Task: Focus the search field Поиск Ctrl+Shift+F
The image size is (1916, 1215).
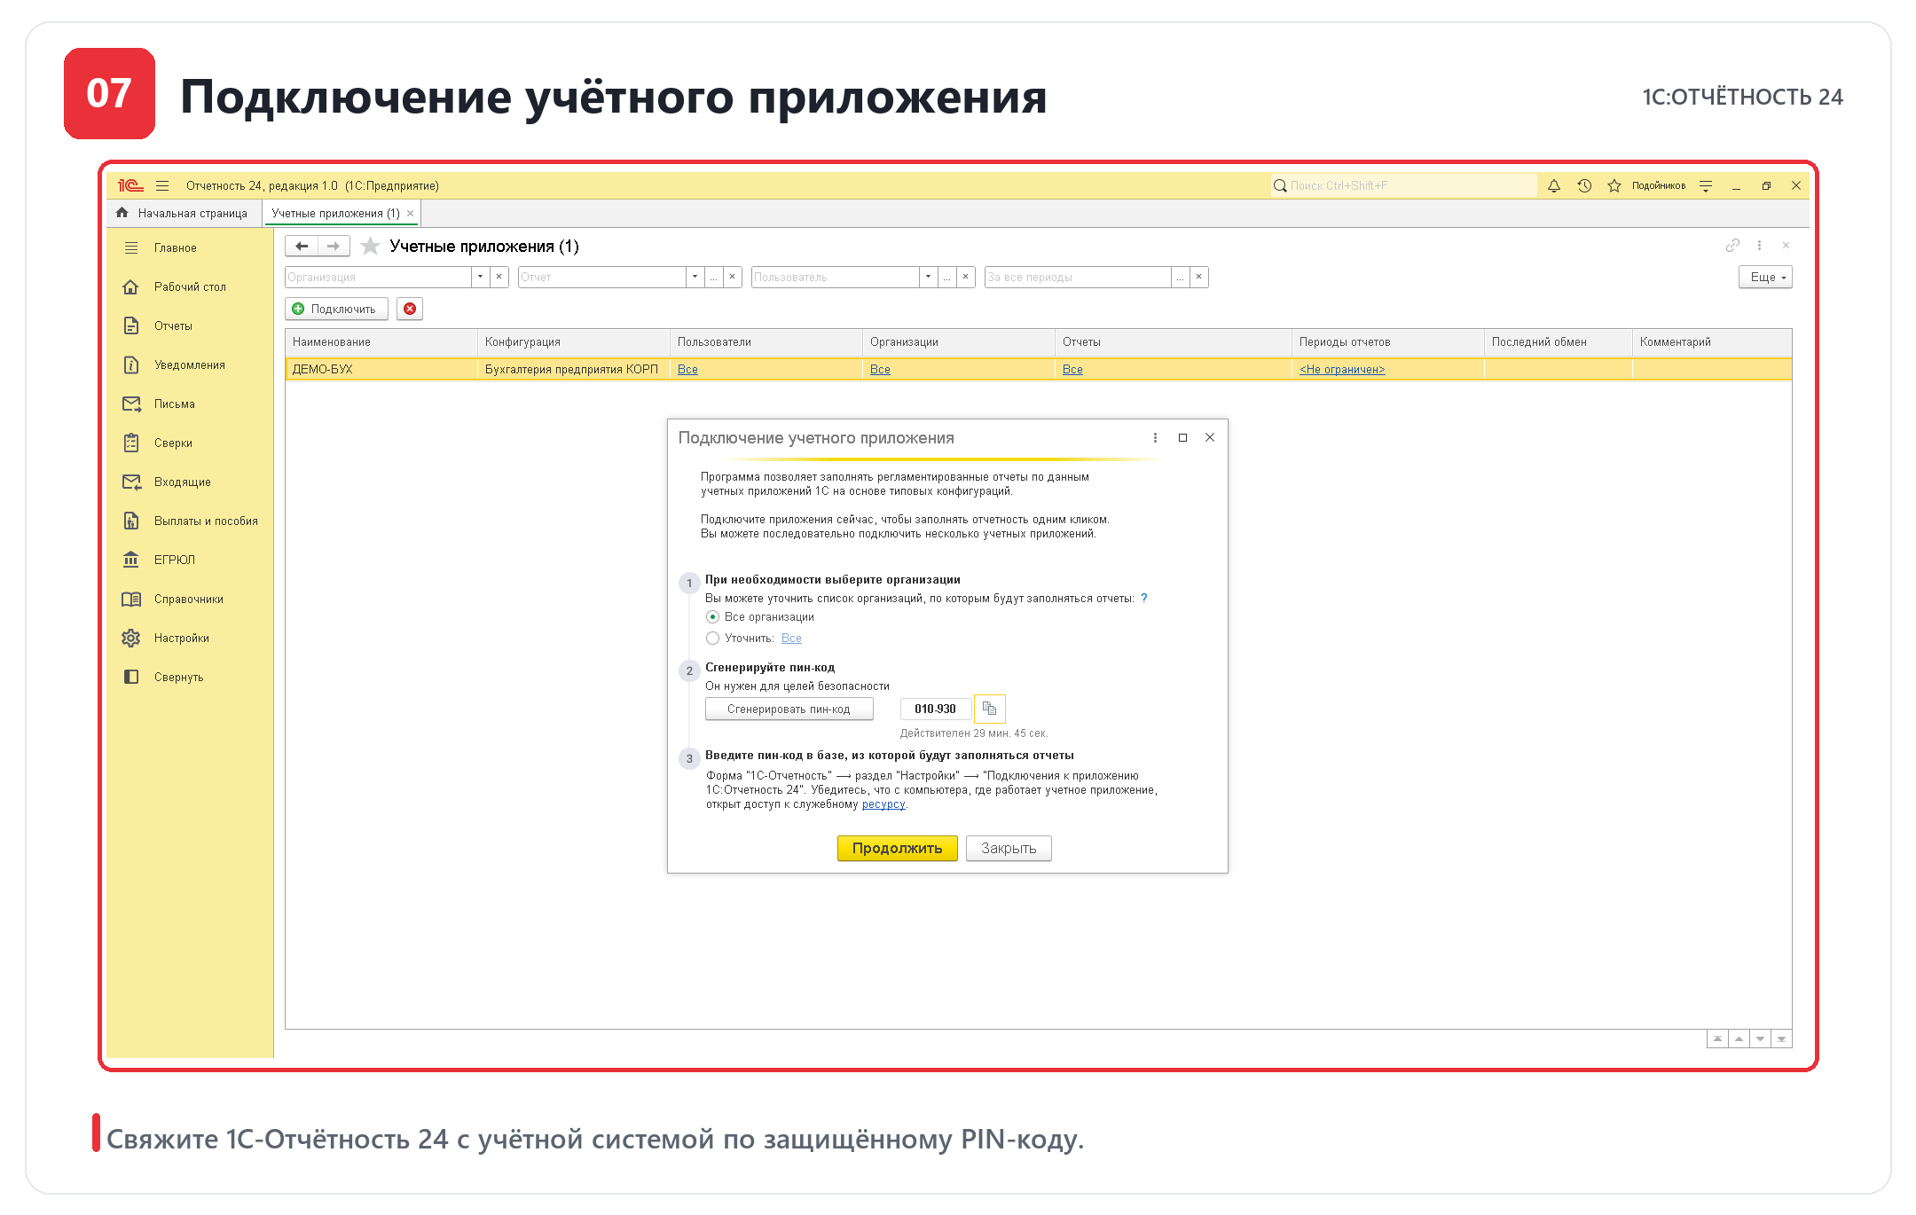Action: (x=1403, y=185)
